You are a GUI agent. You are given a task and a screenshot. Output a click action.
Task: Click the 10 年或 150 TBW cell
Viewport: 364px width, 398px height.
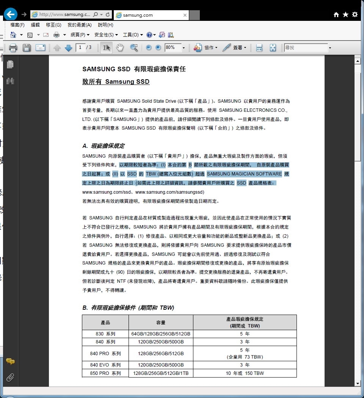(x=245, y=373)
